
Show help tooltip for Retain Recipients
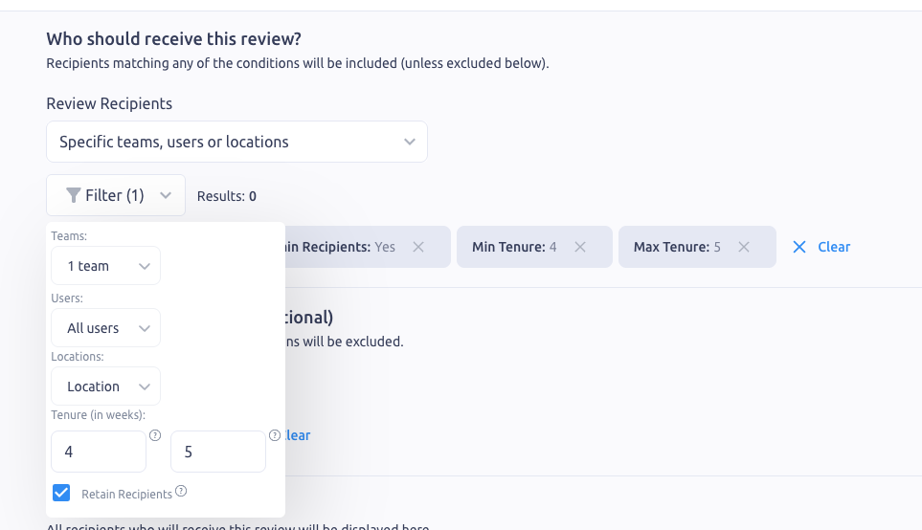[x=181, y=492]
